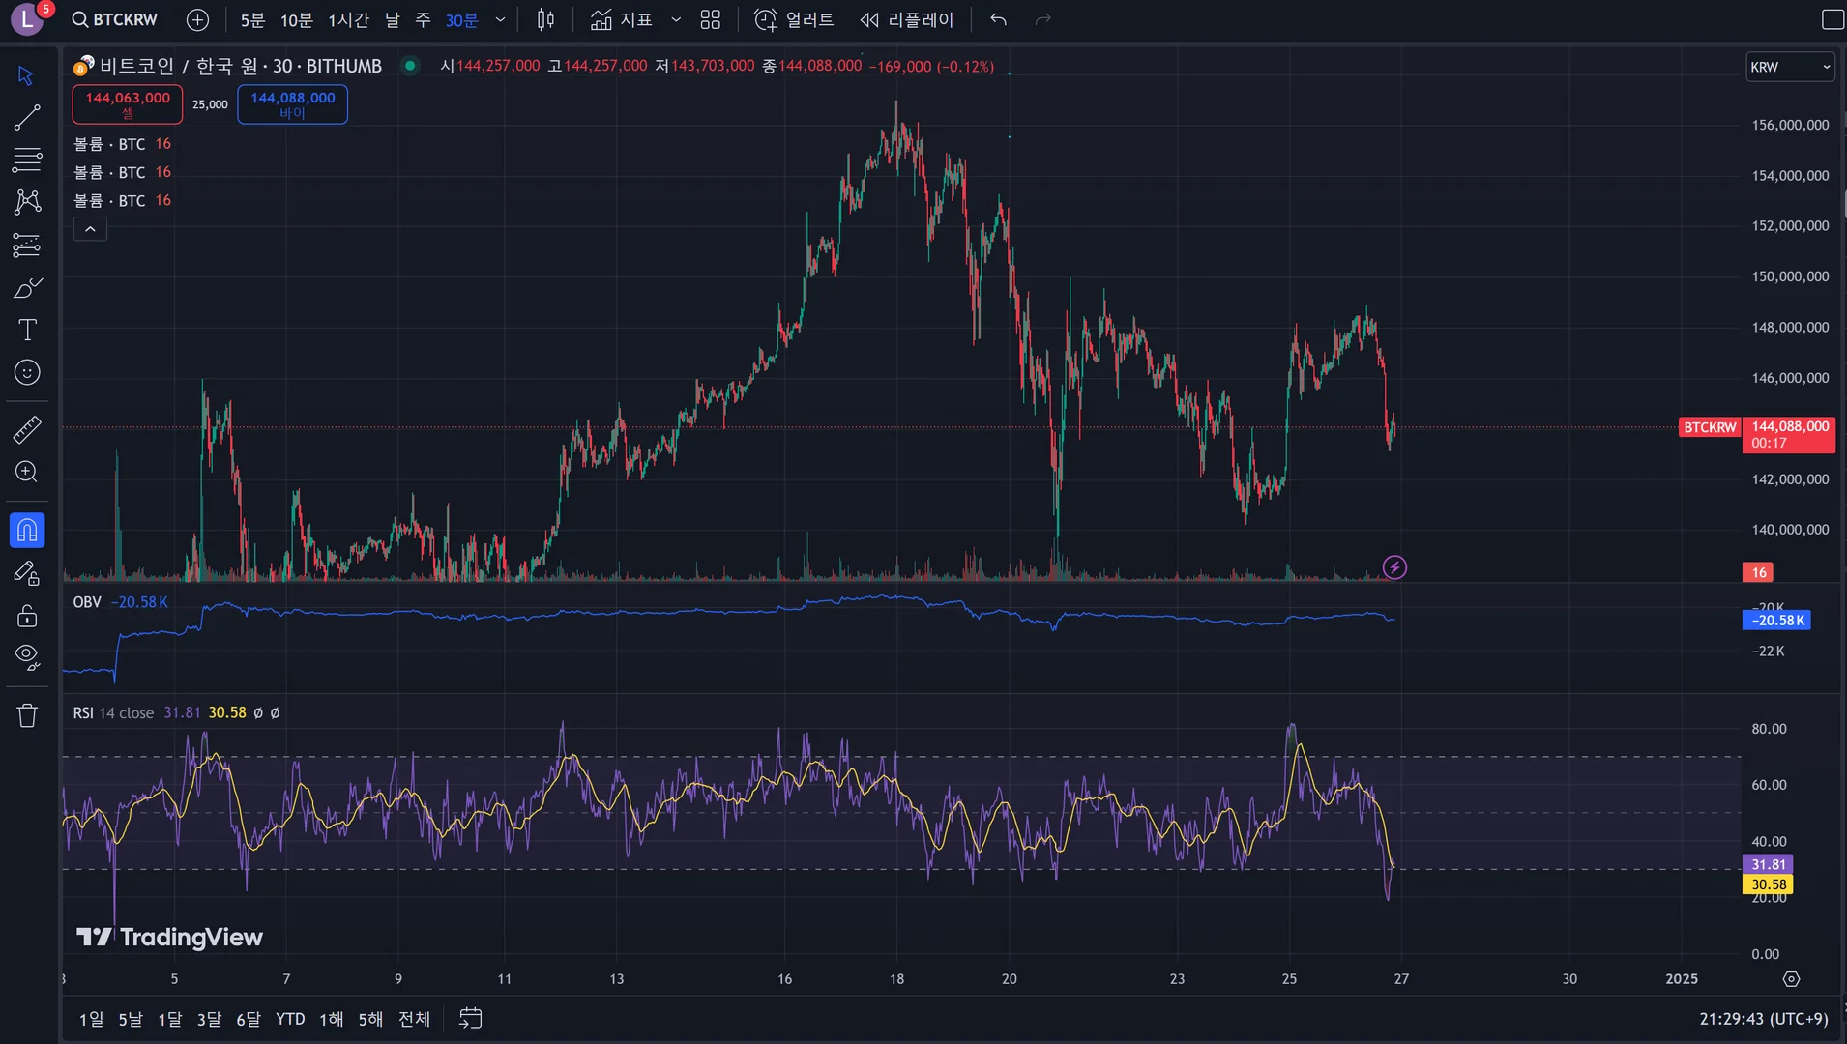
Task: Set range to YTD
Action: pyautogui.click(x=290, y=1019)
